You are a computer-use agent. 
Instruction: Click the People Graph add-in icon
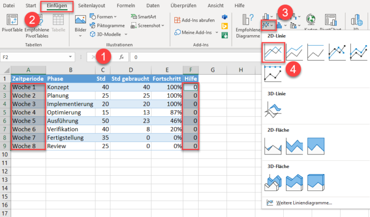point(225,35)
